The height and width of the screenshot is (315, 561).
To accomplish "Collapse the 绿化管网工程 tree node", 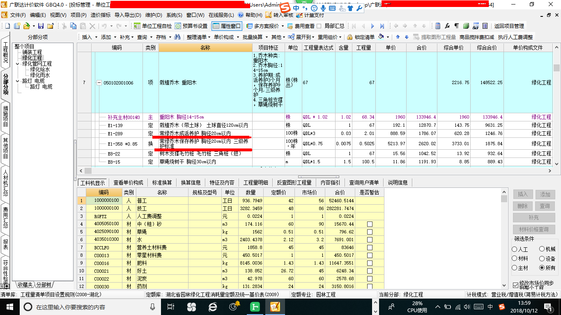I will 18,64.
